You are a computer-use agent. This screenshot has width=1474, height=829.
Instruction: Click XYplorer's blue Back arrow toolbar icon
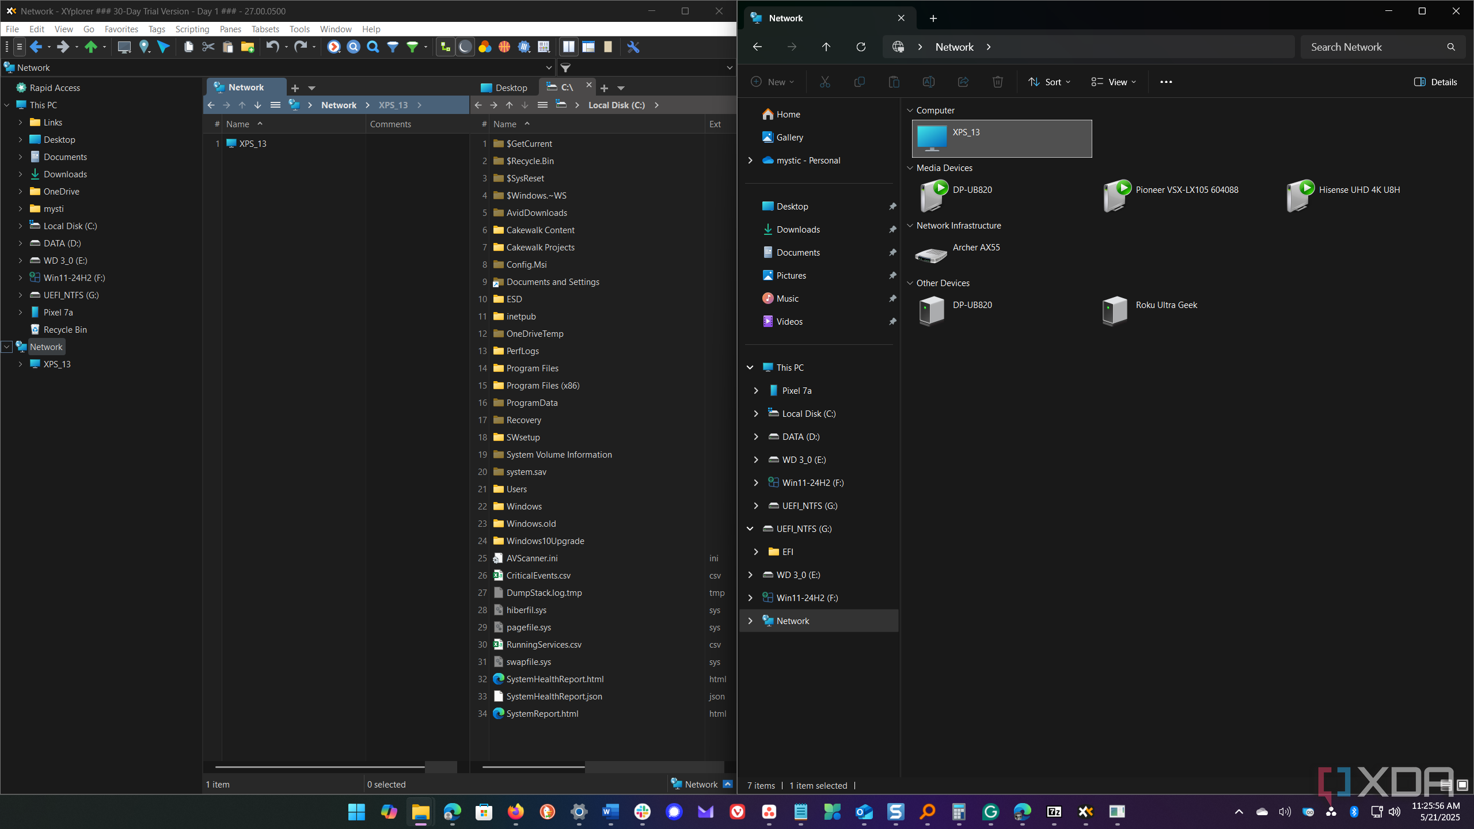(x=36, y=47)
